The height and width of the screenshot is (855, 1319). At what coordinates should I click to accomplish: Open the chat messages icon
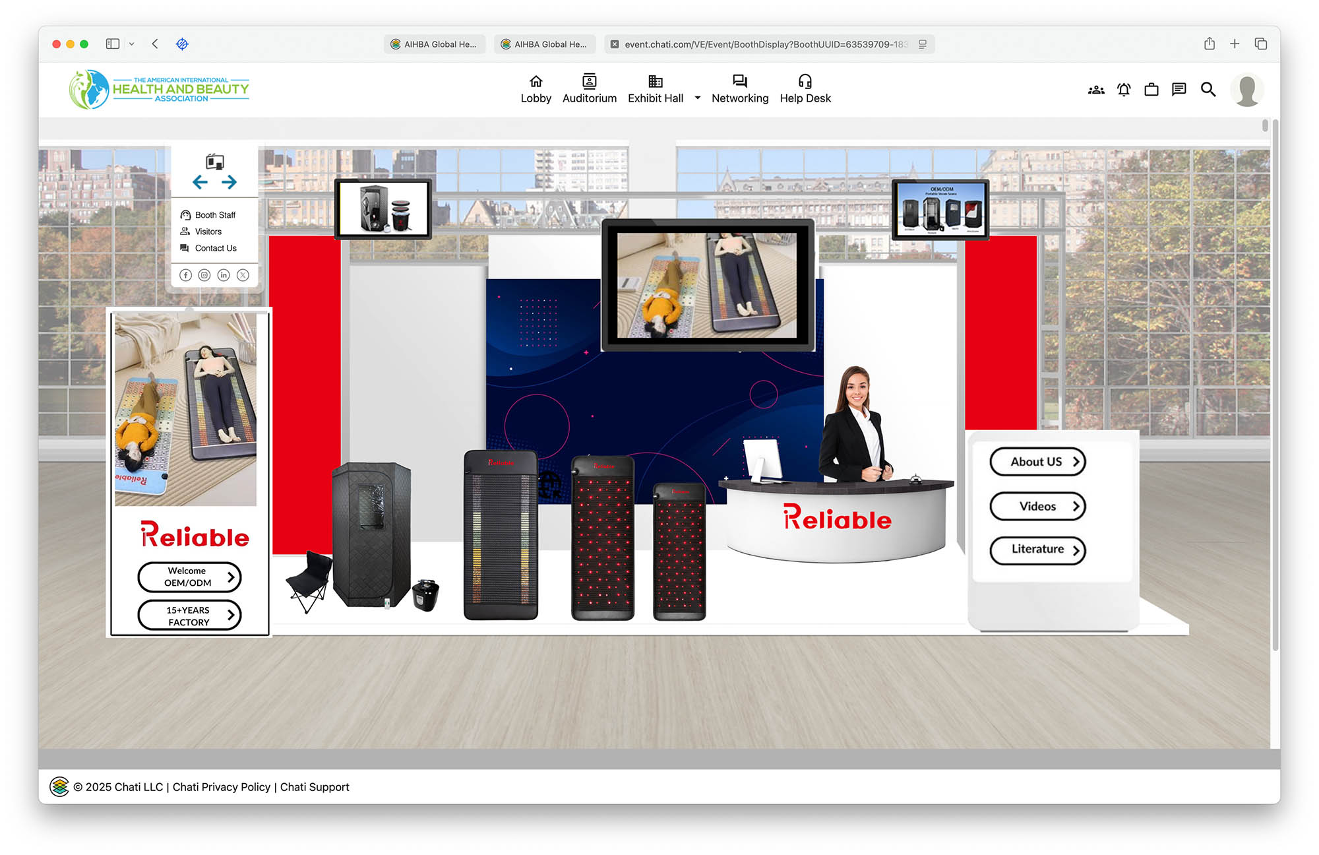[1179, 90]
